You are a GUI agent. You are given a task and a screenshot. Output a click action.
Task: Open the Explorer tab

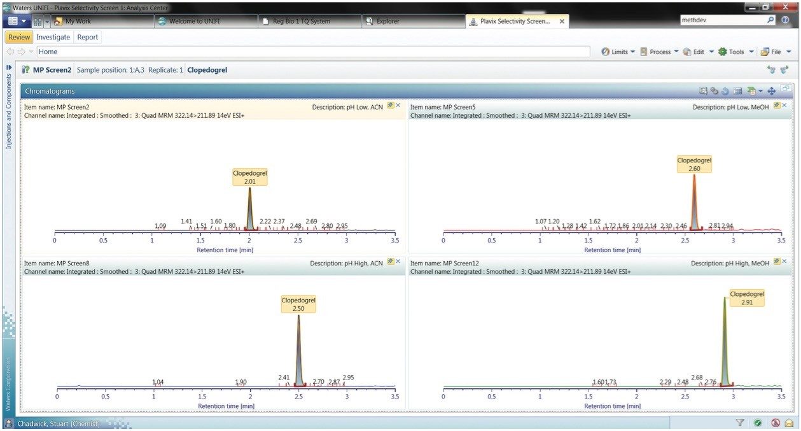click(x=413, y=21)
